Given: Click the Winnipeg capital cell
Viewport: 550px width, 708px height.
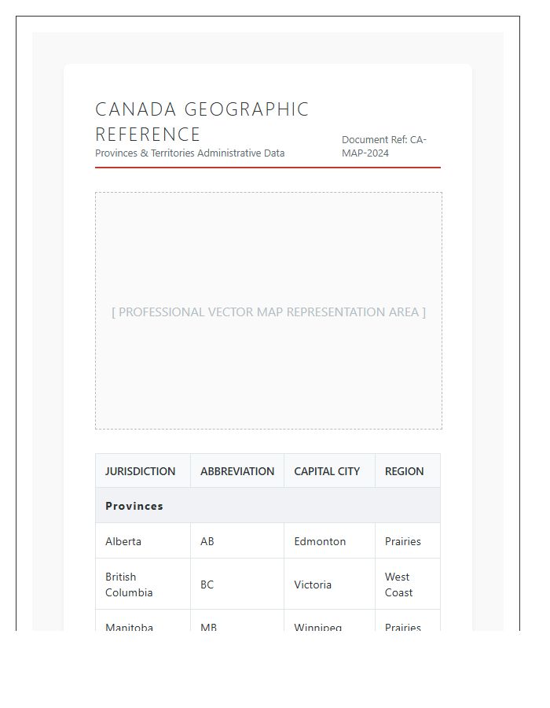Looking at the screenshot, I should 329,621.
